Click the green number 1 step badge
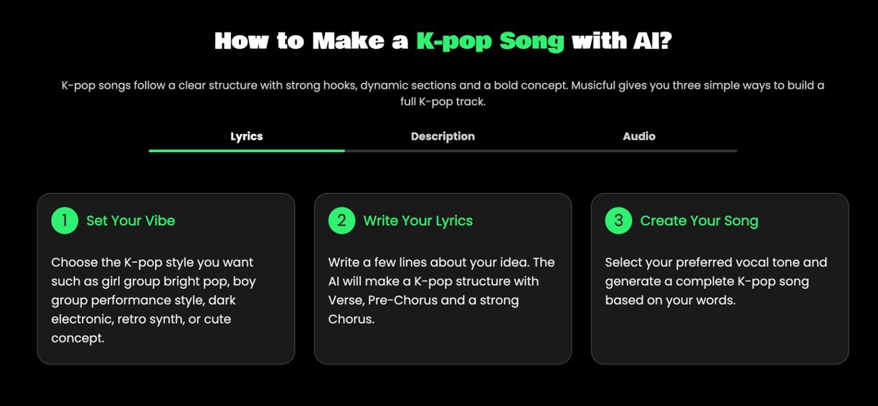Screen dimensions: 878x406 (x=65, y=221)
